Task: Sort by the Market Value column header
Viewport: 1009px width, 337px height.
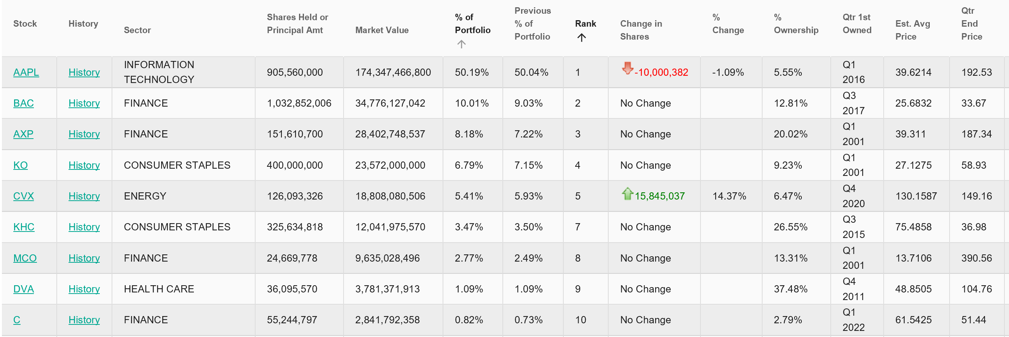Action: pos(382,30)
